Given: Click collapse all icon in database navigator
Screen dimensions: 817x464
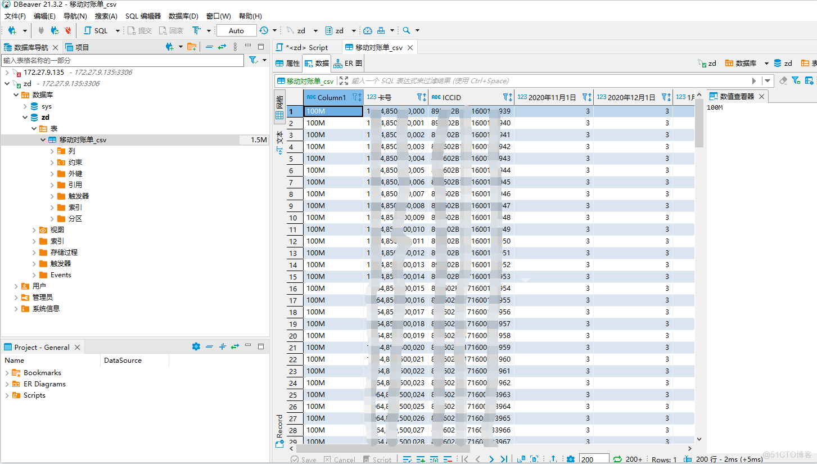Looking at the screenshot, I should tap(209, 47).
